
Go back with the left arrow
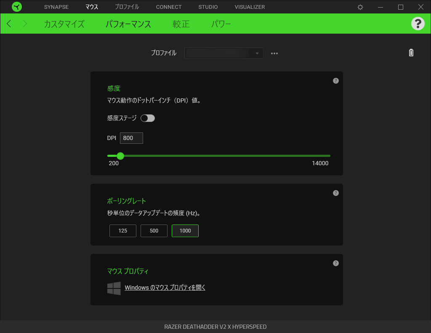[9, 24]
